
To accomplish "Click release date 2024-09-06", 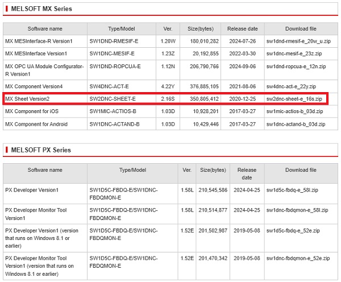I will click(243, 67).
